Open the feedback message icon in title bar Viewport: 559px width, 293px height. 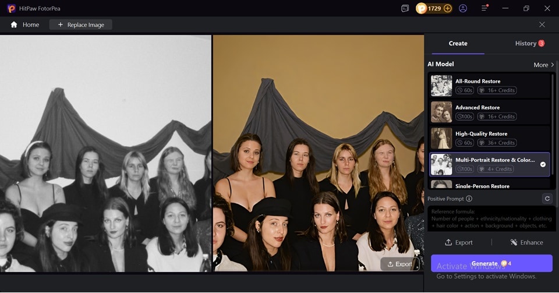tap(405, 9)
